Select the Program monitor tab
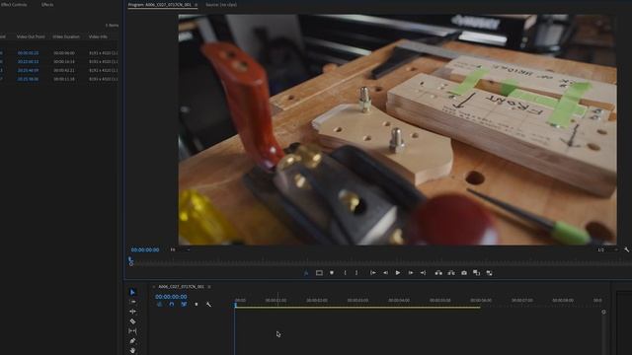The image size is (632, 355). [160, 5]
